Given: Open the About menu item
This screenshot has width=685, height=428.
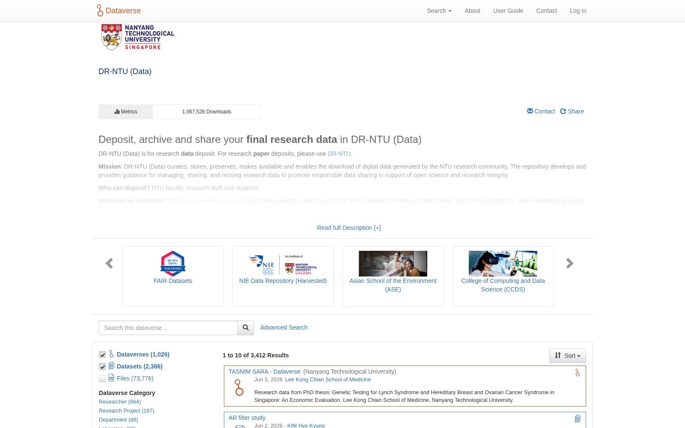Looking at the screenshot, I should click(x=472, y=11).
